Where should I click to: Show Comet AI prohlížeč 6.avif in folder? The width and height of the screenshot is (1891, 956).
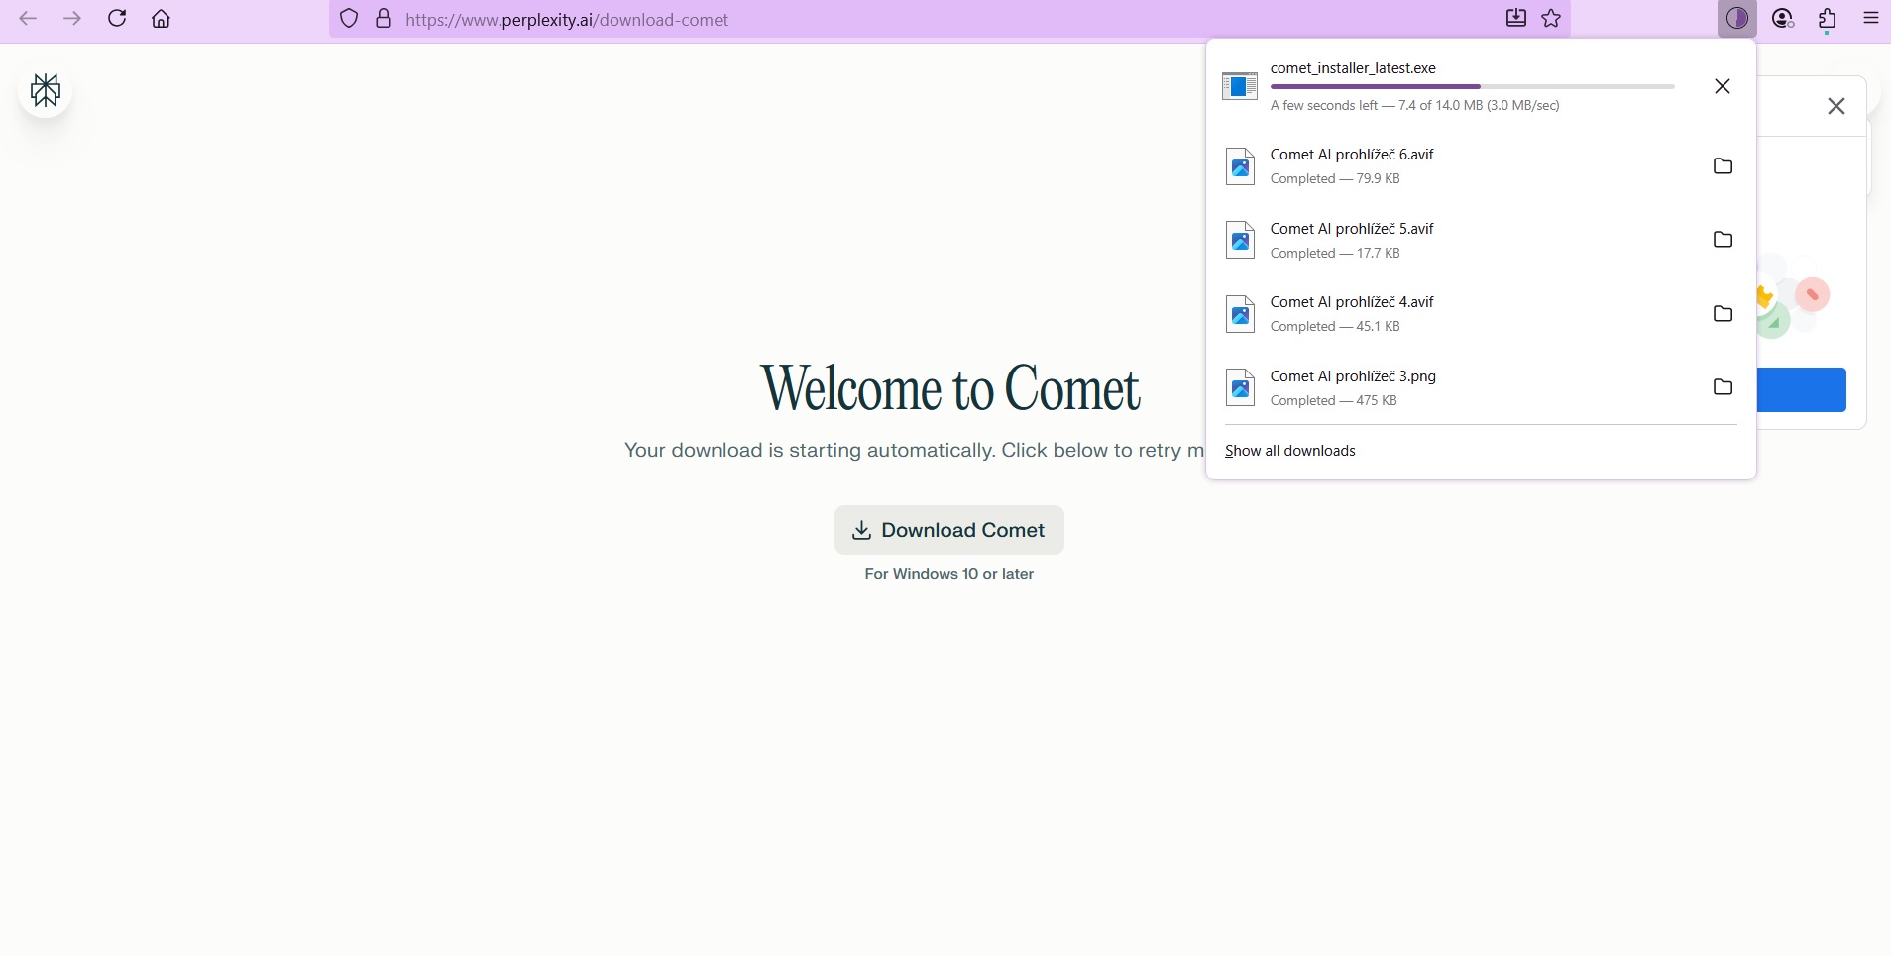pyautogui.click(x=1723, y=166)
